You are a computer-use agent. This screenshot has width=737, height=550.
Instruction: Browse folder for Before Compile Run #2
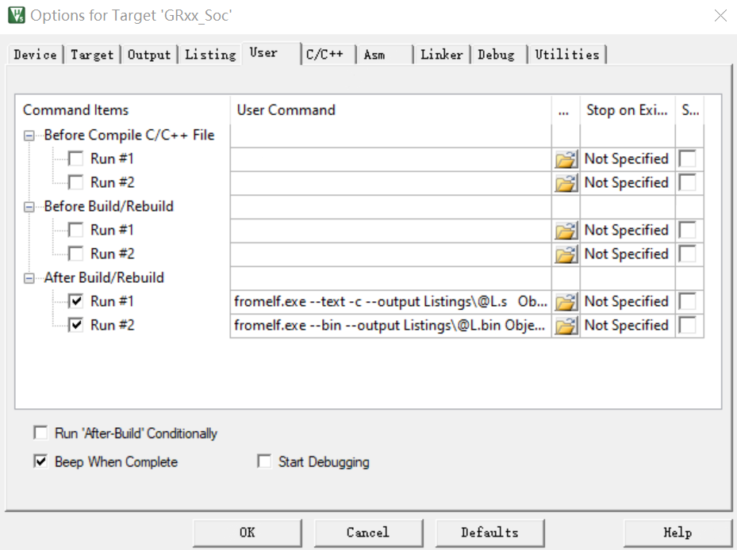[566, 183]
